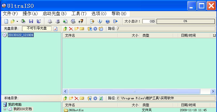The width and height of the screenshot is (217, 112).
Task: Click the Add files document icon
Action: coord(92,21)
